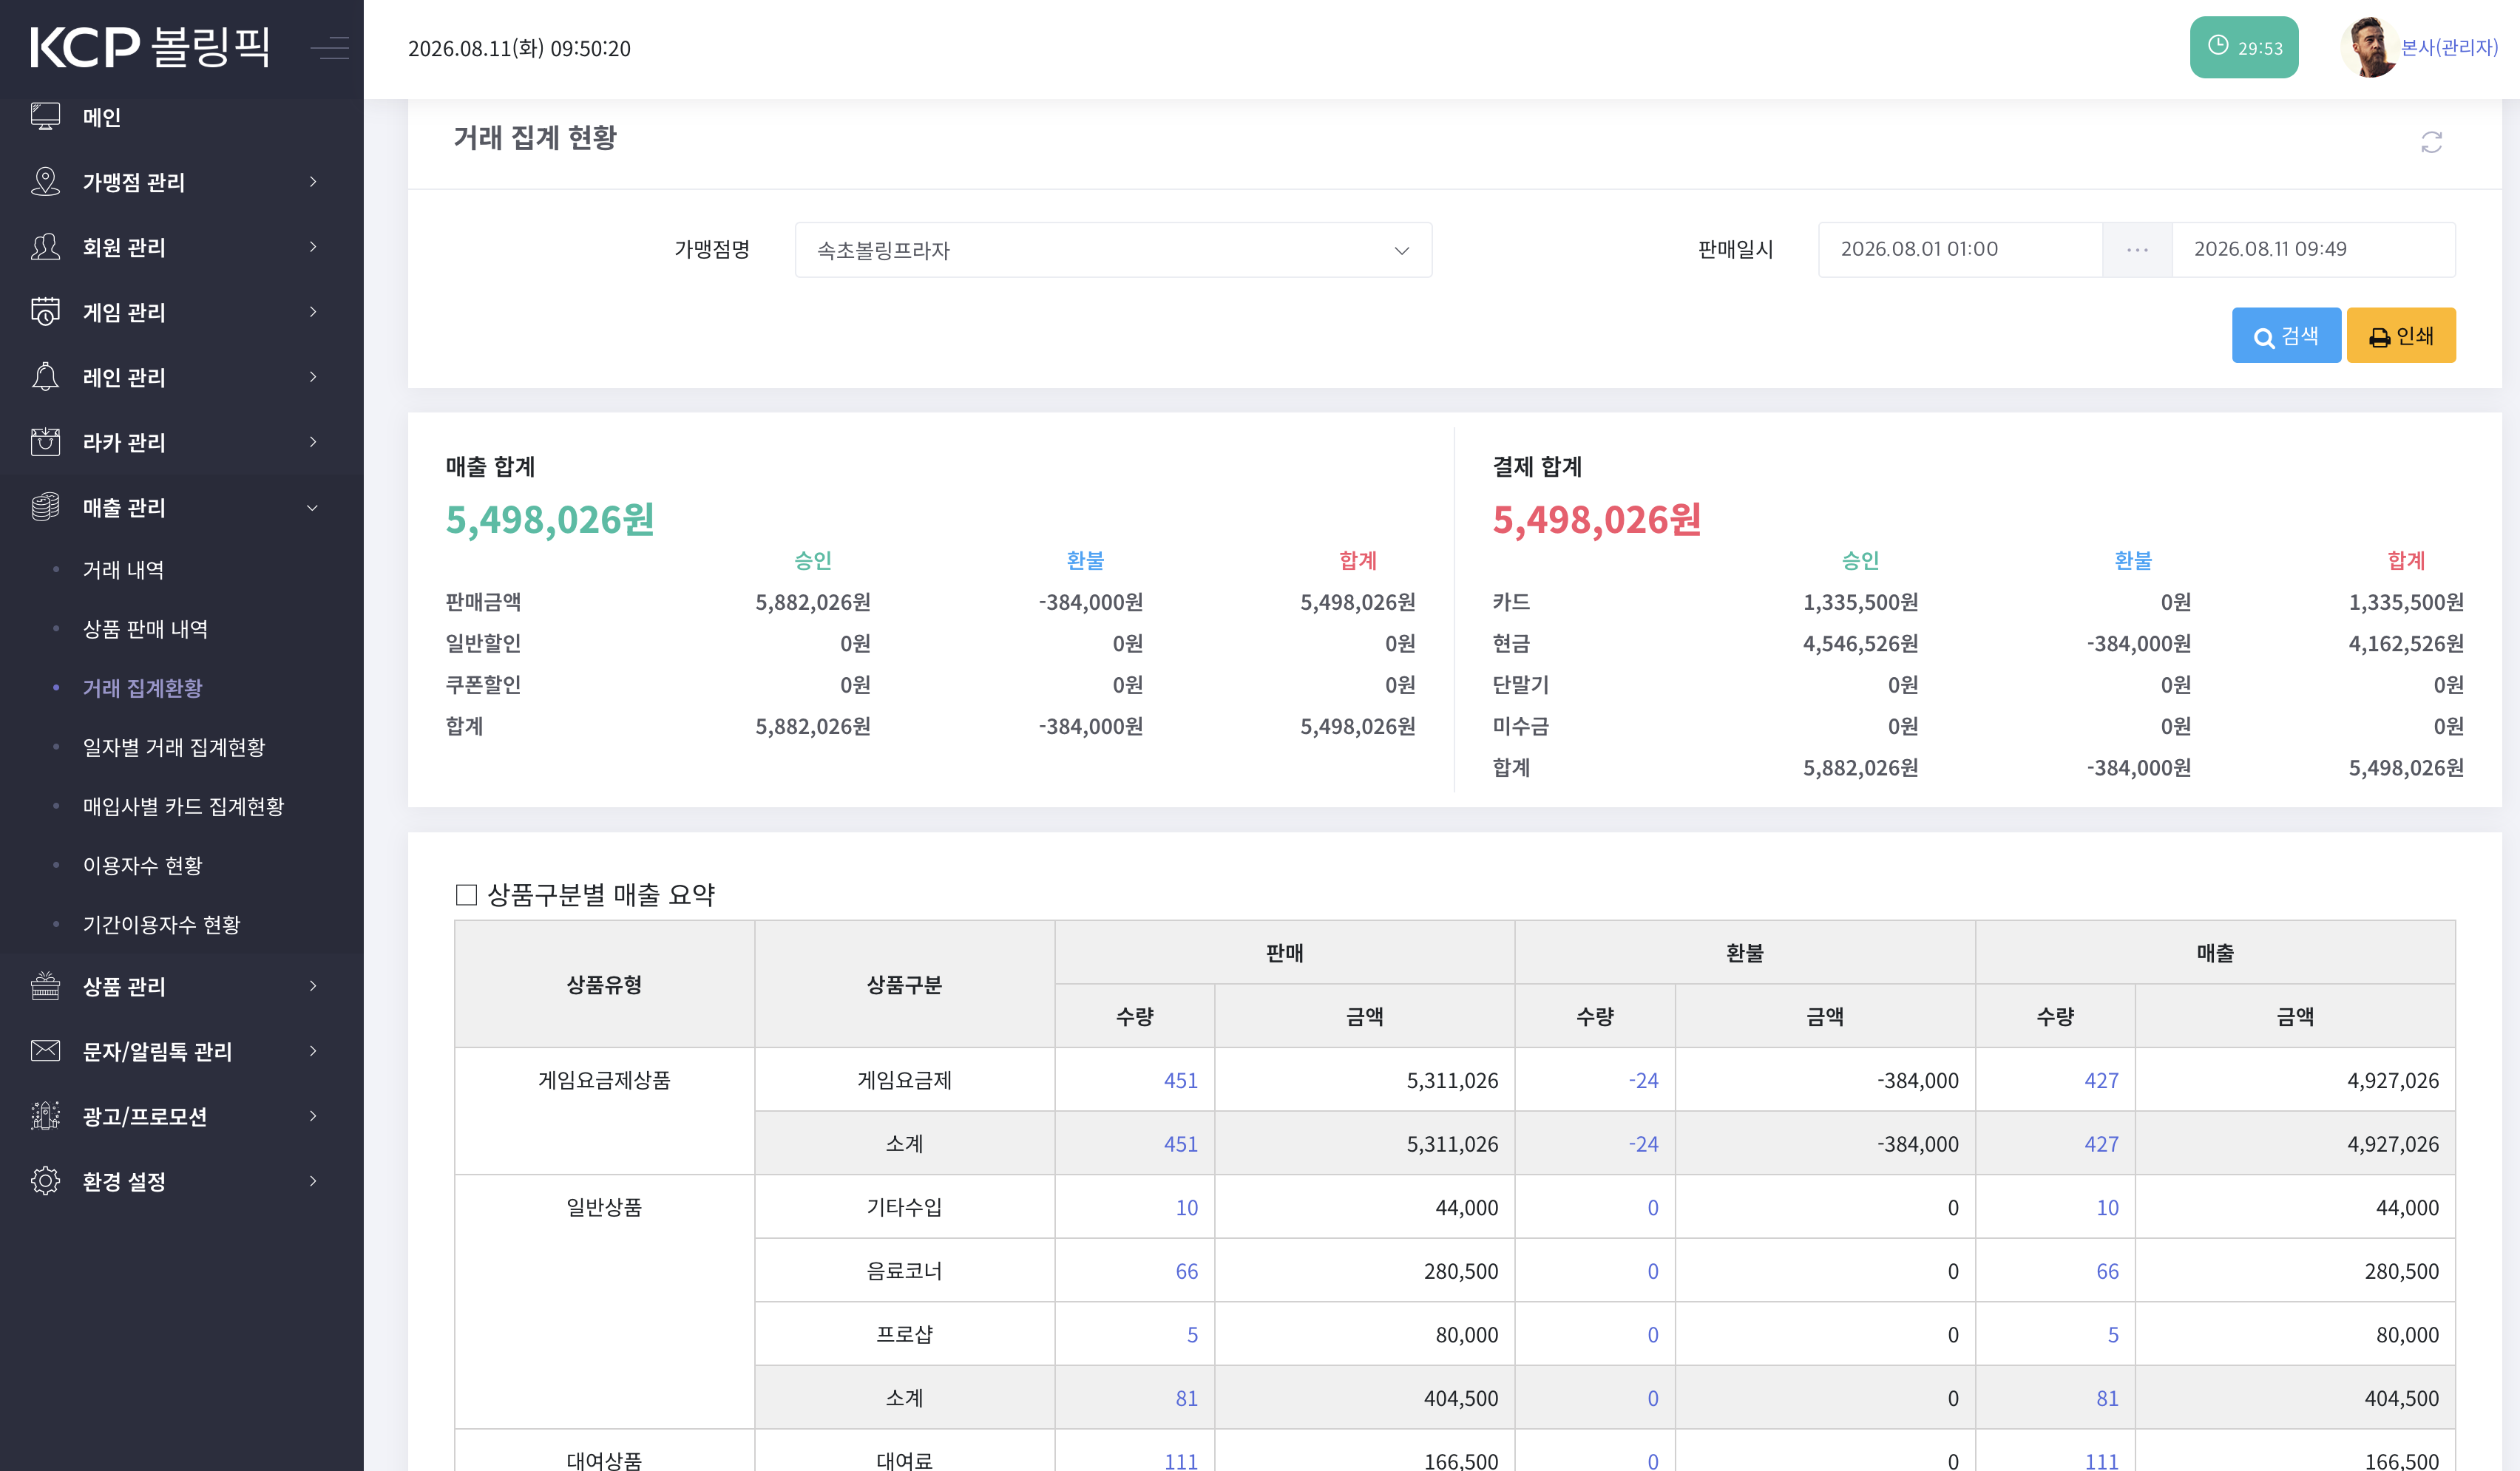Expand 광고/프로모션 menu chevron
The image size is (2520, 1471).
pyautogui.click(x=313, y=1116)
